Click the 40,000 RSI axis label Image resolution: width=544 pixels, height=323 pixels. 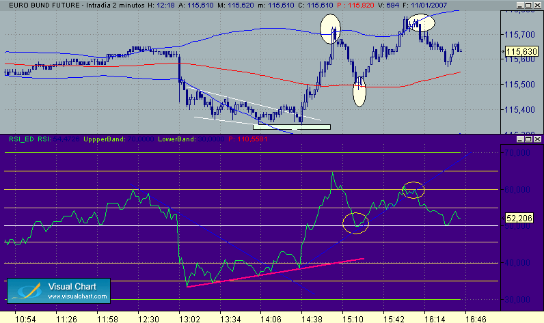[x=517, y=262]
